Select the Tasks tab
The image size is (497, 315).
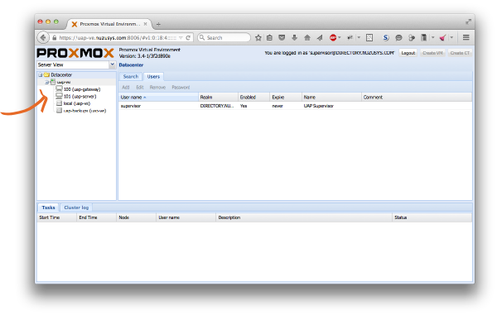pos(48,208)
